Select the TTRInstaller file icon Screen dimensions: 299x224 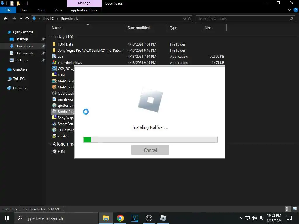tap(54, 130)
